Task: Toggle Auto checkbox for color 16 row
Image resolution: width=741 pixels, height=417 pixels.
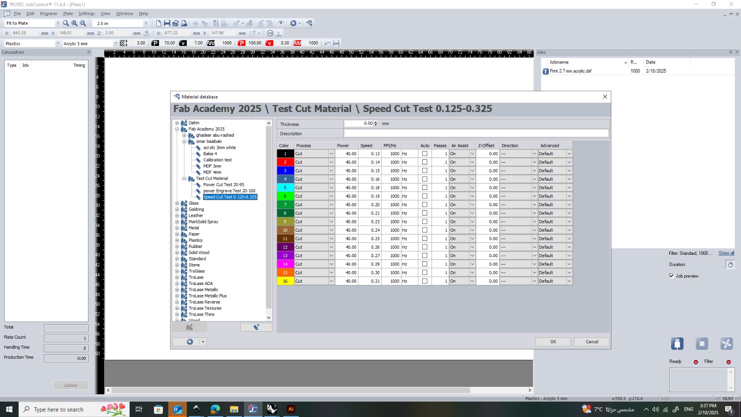Action: (425, 281)
